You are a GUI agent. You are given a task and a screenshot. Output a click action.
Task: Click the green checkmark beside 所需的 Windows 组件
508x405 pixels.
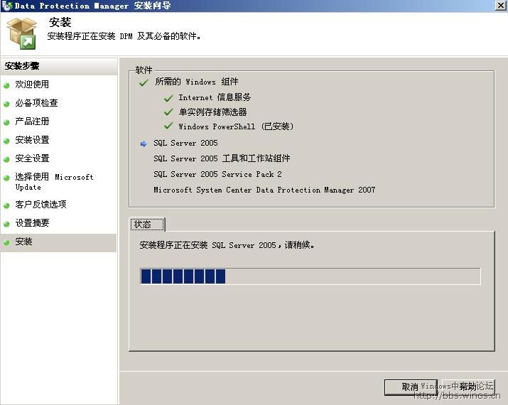click(x=144, y=82)
